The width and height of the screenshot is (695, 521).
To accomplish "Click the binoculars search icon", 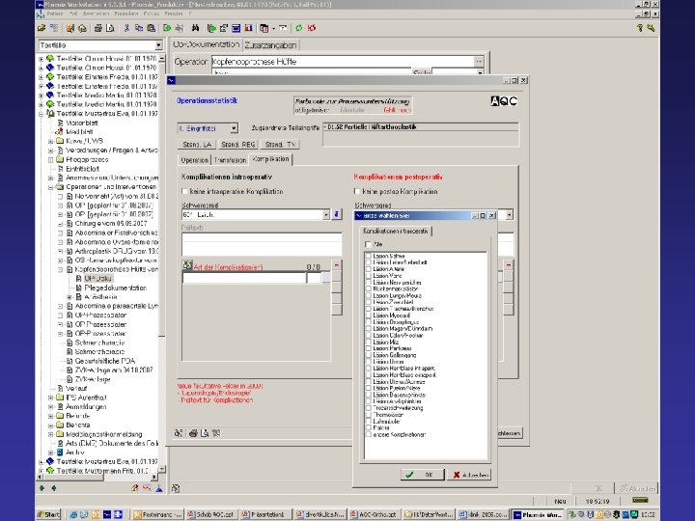I will (195, 28).
